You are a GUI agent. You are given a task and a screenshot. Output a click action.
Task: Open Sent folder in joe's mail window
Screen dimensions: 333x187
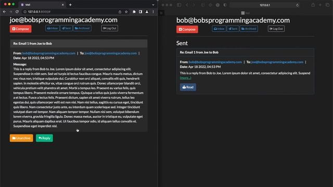point(67,28)
